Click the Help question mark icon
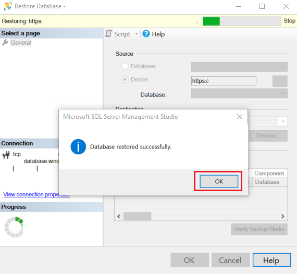 click(x=146, y=34)
